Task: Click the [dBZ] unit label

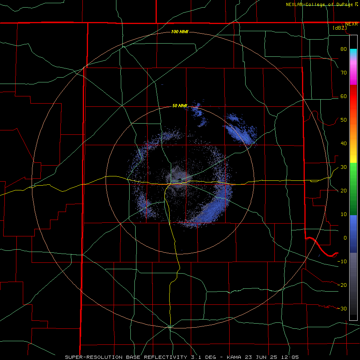Action: 340,28
